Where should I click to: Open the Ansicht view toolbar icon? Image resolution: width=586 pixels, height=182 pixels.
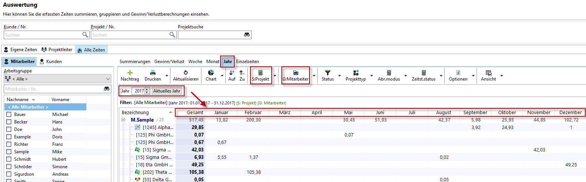point(488,73)
